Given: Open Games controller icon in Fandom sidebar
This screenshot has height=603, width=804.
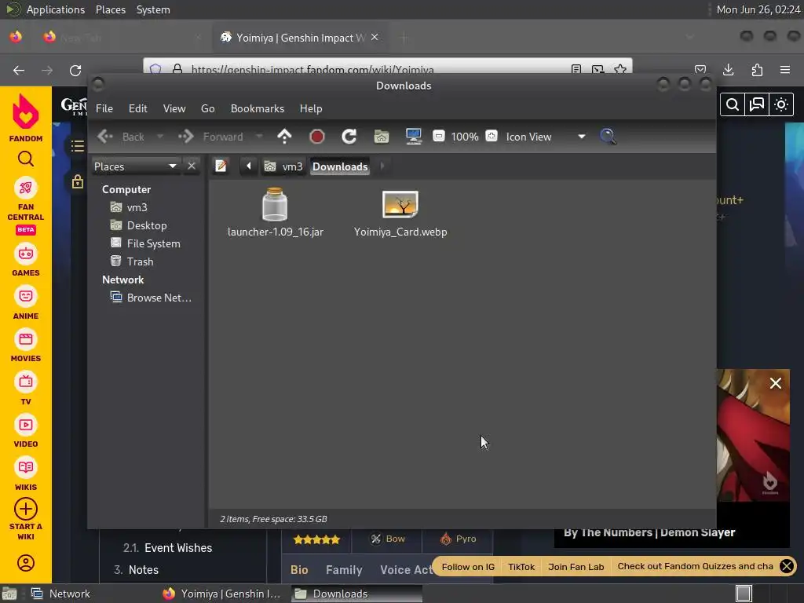Looking at the screenshot, I should 26,254.
